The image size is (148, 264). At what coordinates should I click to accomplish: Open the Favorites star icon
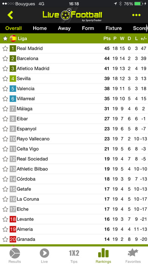(x=133, y=253)
